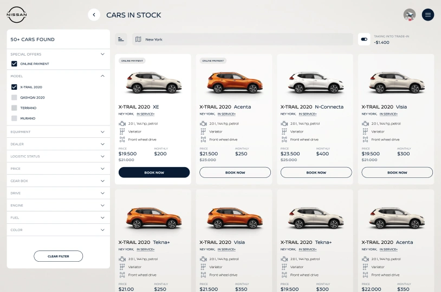Screen dimensions: 441x292
Task: Click the New York location field
Action: (x=244, y=39)
